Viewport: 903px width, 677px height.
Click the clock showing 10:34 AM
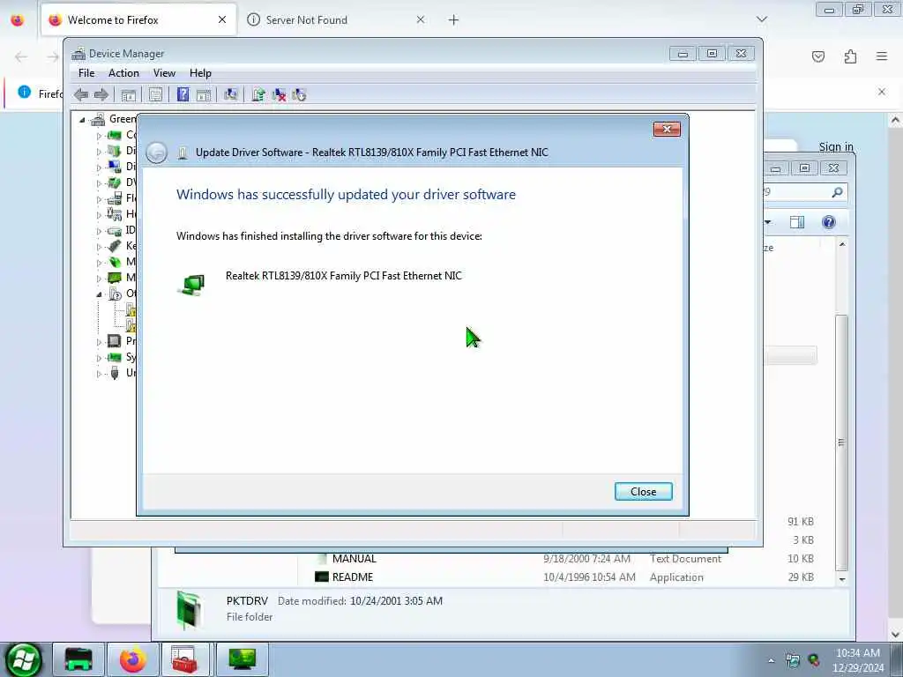point(858,653)
